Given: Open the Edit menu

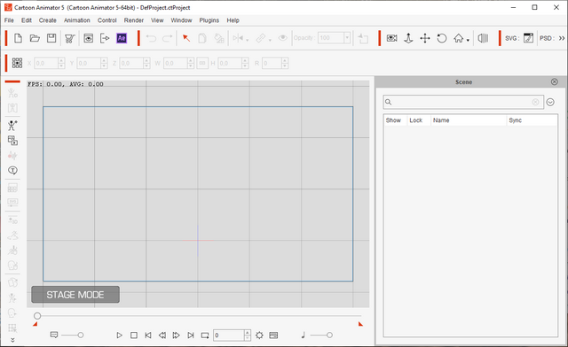Looking at the screenshot, I should point(27,20).
